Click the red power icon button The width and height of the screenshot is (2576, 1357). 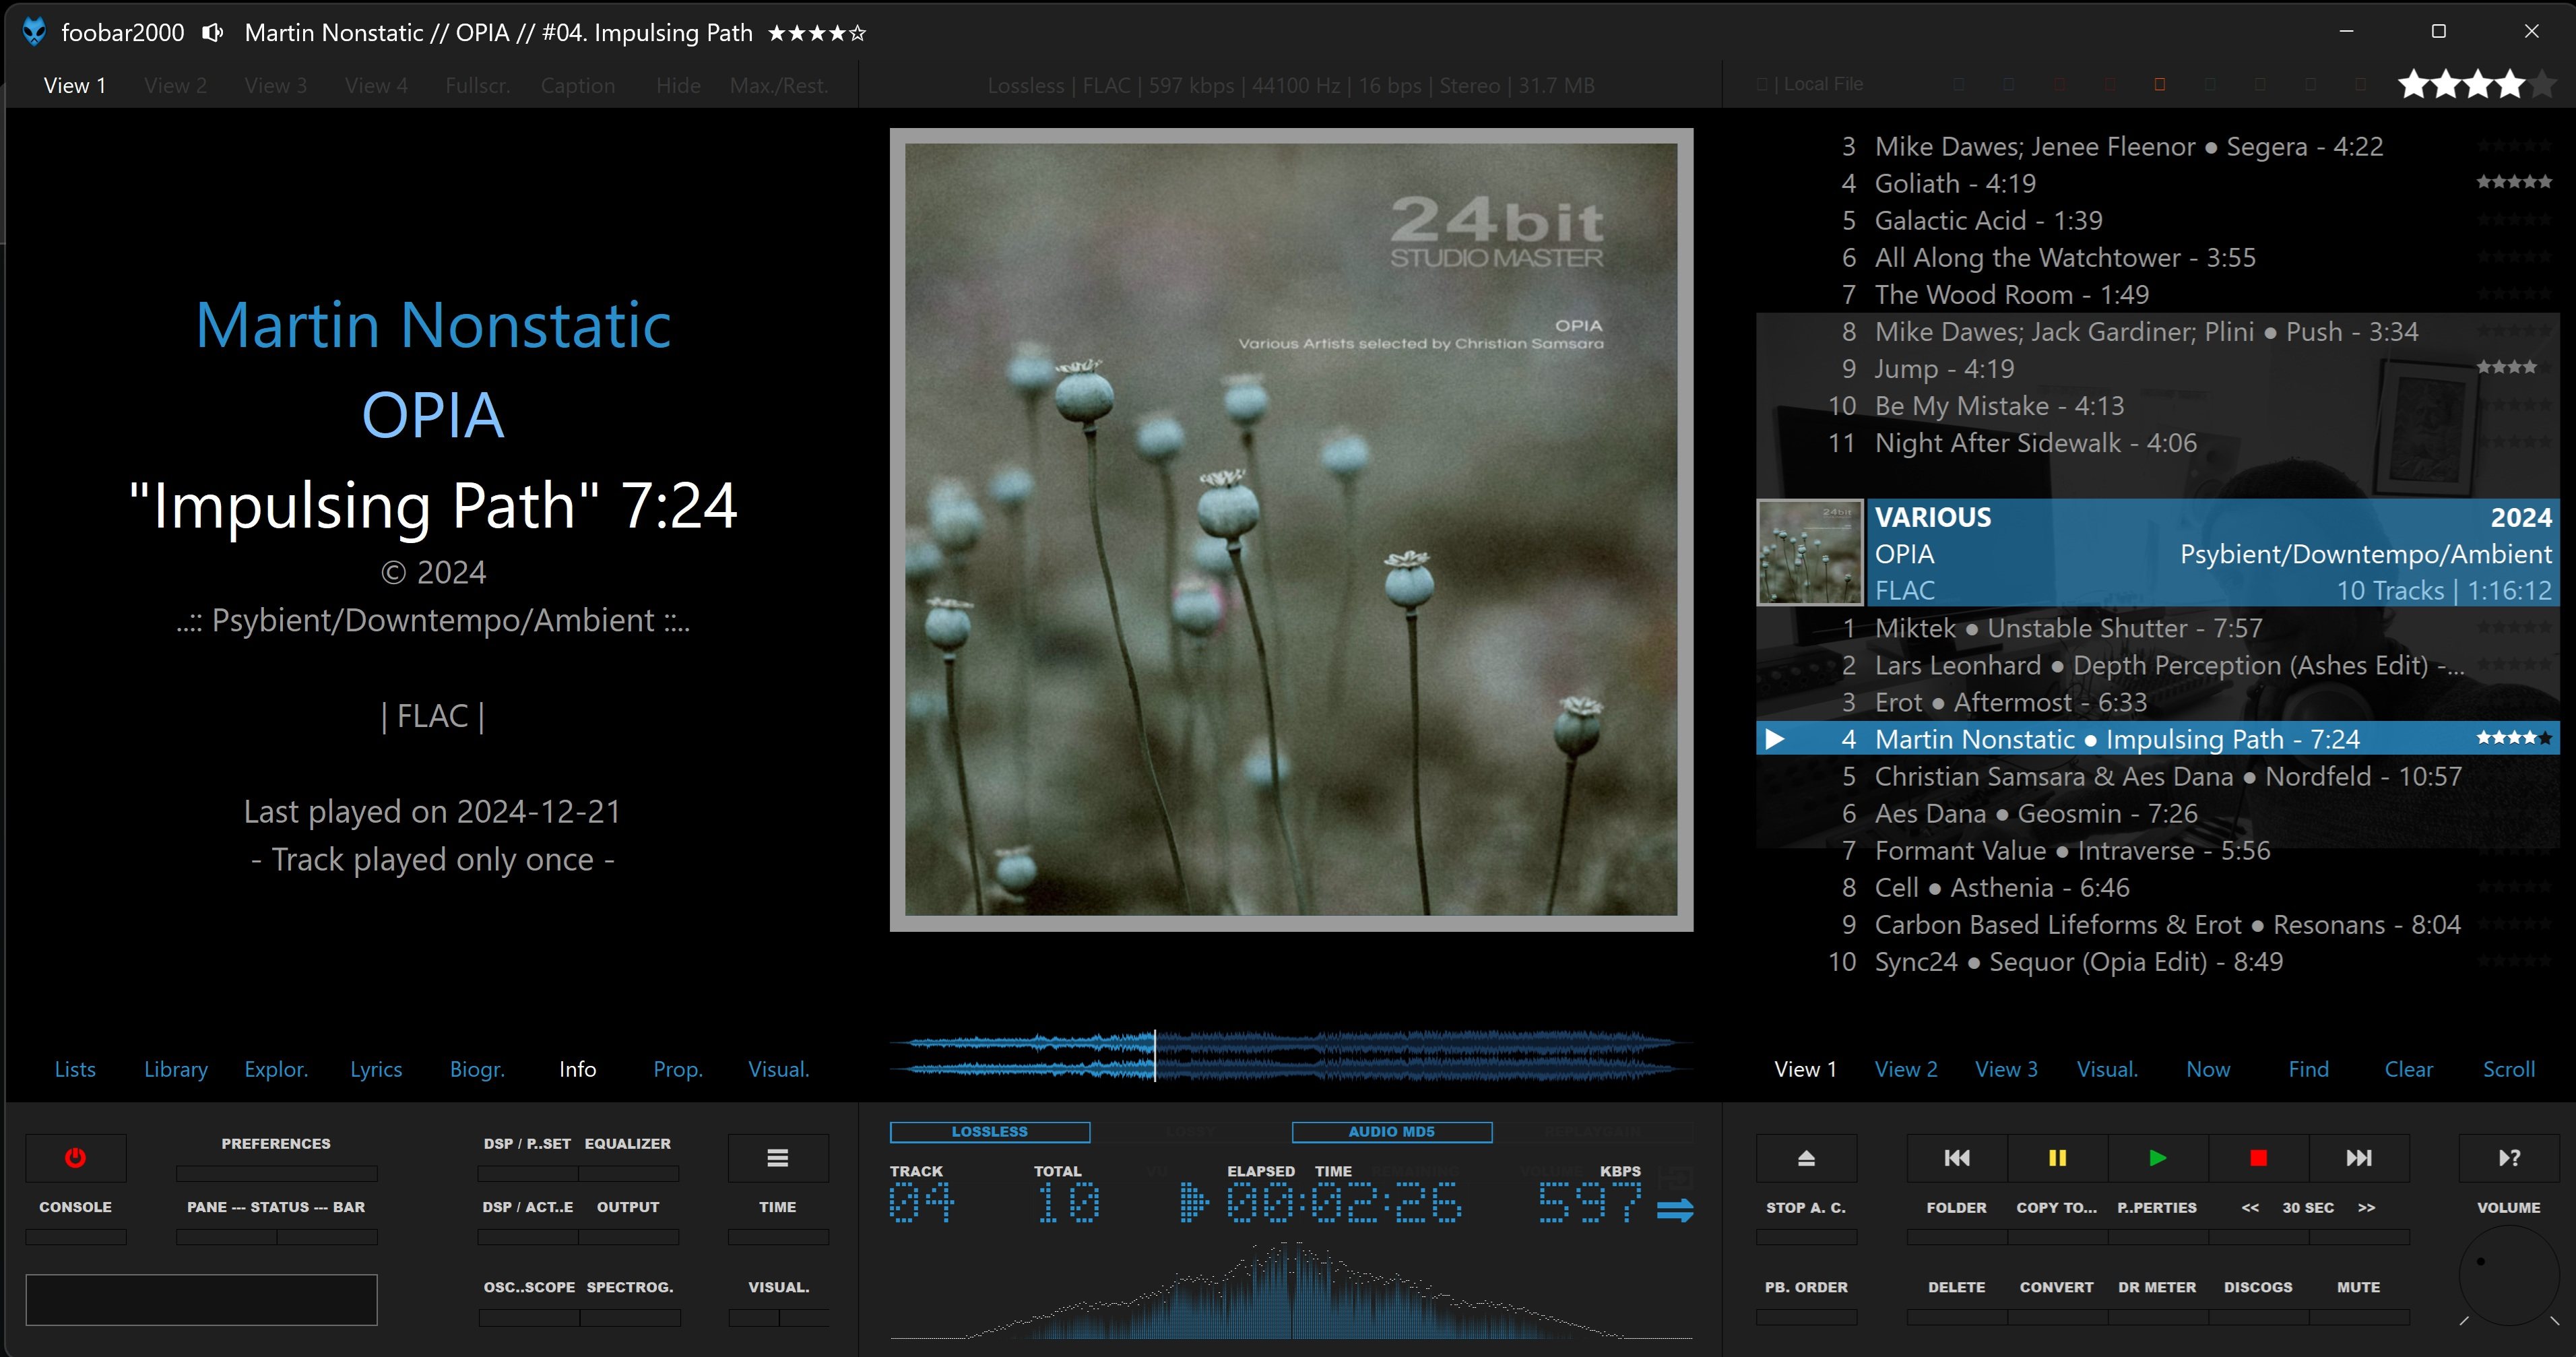(75, 1158)
